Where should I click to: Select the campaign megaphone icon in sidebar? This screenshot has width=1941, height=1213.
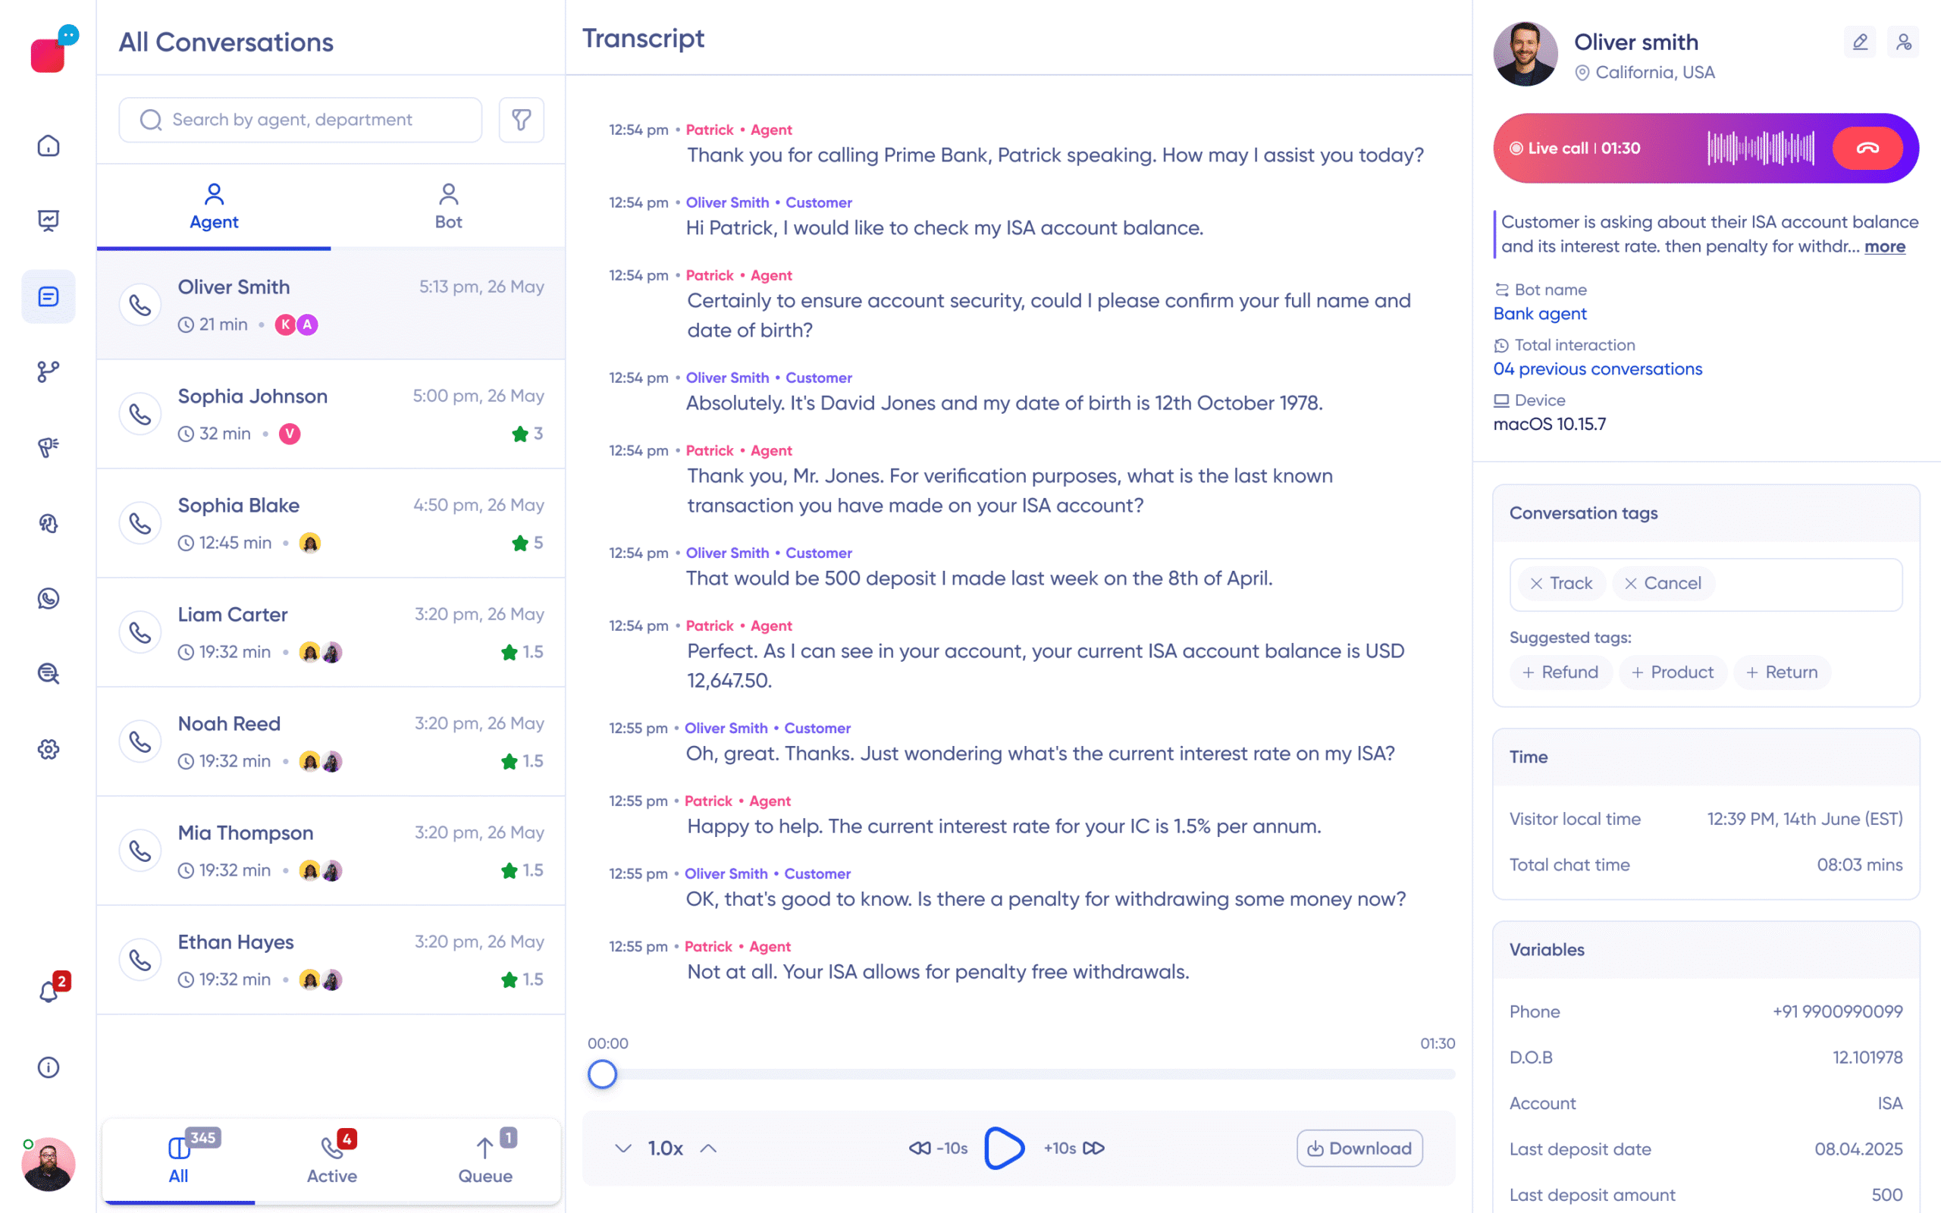[x=48, y=447]
